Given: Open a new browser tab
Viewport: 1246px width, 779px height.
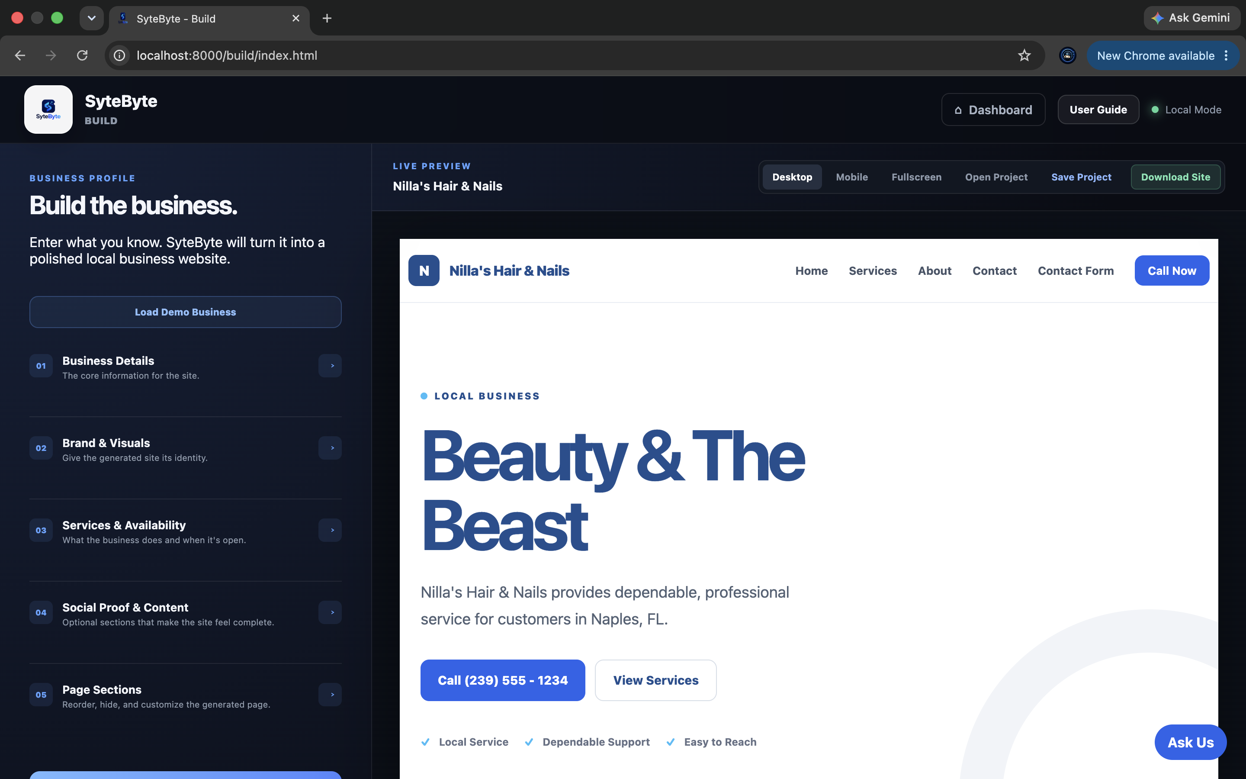Looking at the screenshot, I should click(327, 19).
